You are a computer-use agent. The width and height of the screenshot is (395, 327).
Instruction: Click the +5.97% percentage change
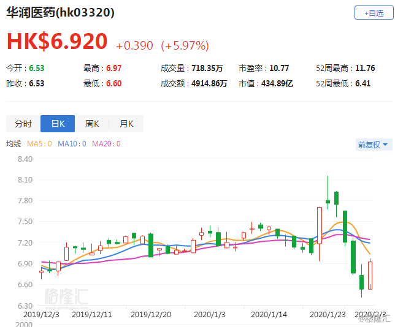tap(185, 45)
